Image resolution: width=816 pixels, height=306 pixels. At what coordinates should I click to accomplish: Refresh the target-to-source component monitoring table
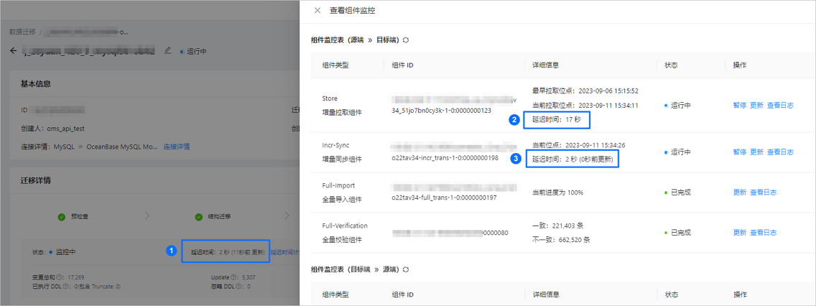[405, 269]
